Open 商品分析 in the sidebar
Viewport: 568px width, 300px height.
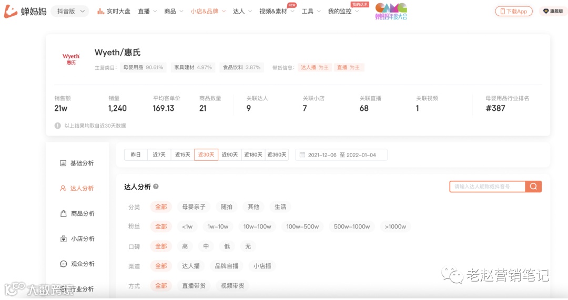click(77, 213)
